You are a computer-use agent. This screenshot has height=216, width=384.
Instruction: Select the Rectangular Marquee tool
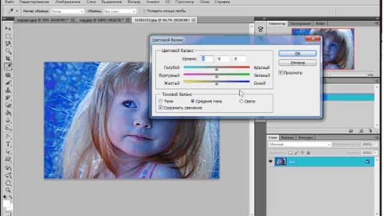(x=8, y=36)
